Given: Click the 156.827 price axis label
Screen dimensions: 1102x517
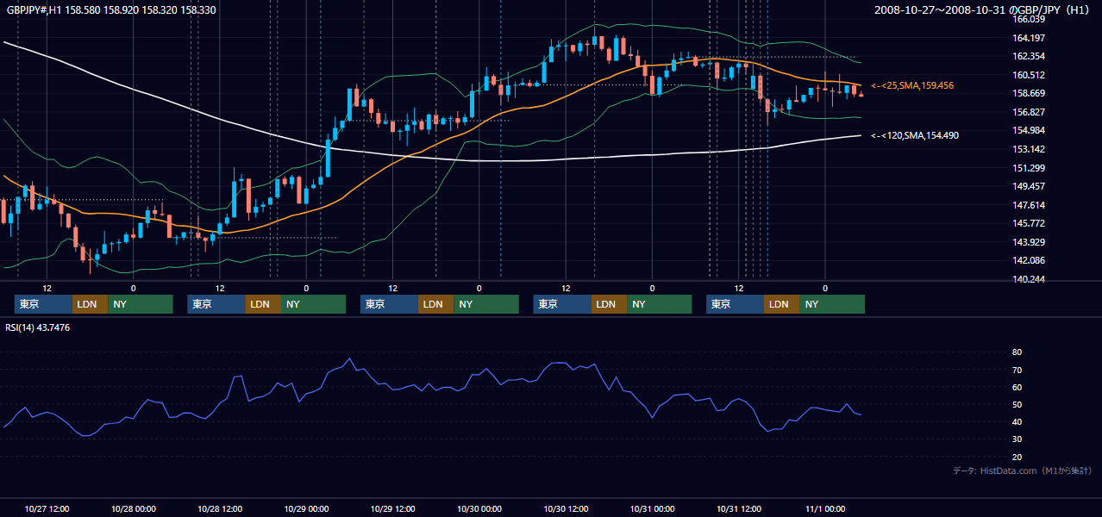Looking at the screenshot, I should [x=1029, y=112].
